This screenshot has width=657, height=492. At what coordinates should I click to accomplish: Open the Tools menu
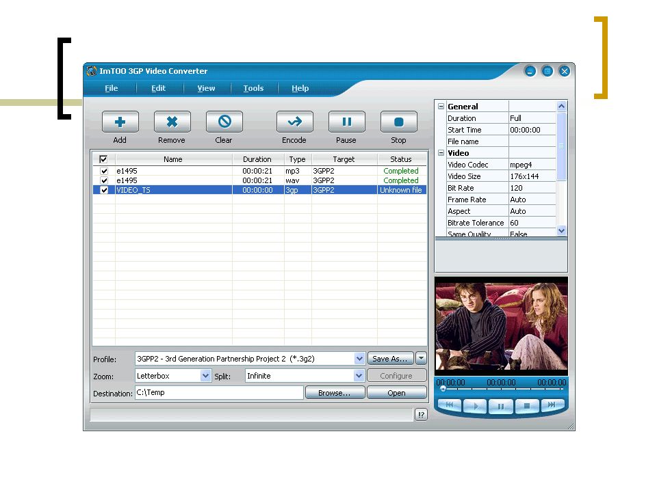click(x=253, y=88)
